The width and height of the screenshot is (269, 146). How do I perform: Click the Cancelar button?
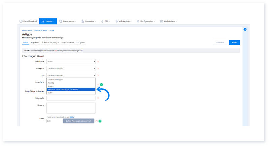[x=220, y=43]
